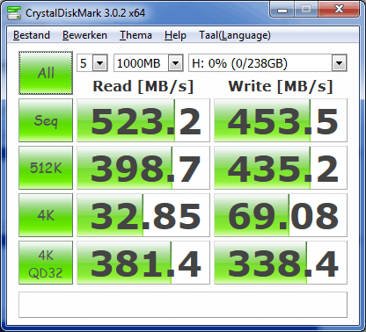Open the Bewerken menu
The image size is (366, 332).
tap(84, 35)
